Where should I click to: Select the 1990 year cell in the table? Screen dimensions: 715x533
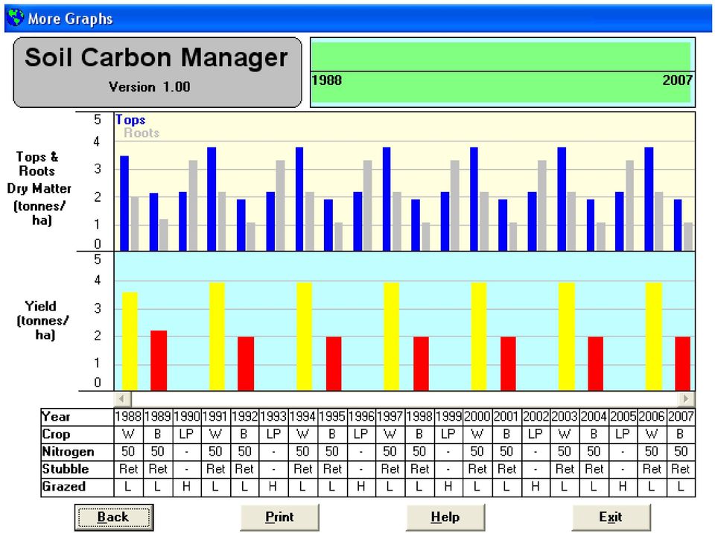click(x=187, y=417)
